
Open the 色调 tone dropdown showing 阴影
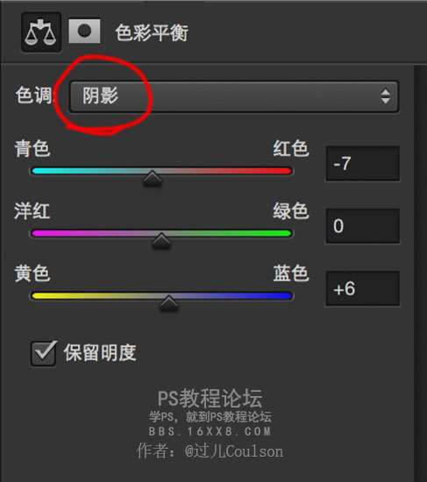[234, 96]
